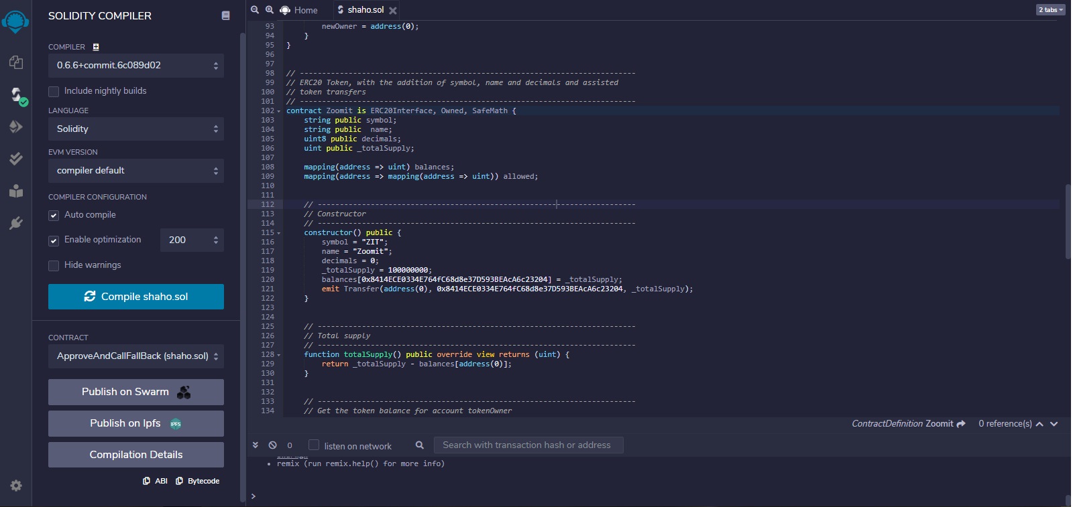Toggle the Auto compile checkbox
This screenshot has width=1073, height=507.
tap(54, 215)
